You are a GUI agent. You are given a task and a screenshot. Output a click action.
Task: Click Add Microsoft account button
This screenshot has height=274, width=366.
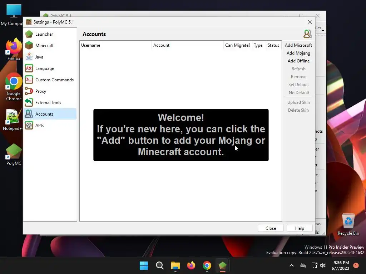point(298,45)
